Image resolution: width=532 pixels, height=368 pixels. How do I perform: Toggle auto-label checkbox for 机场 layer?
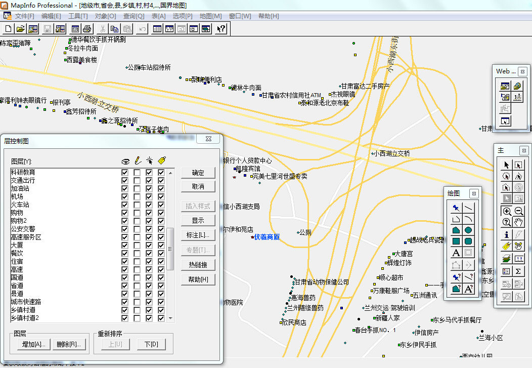[x=161, y=196]
